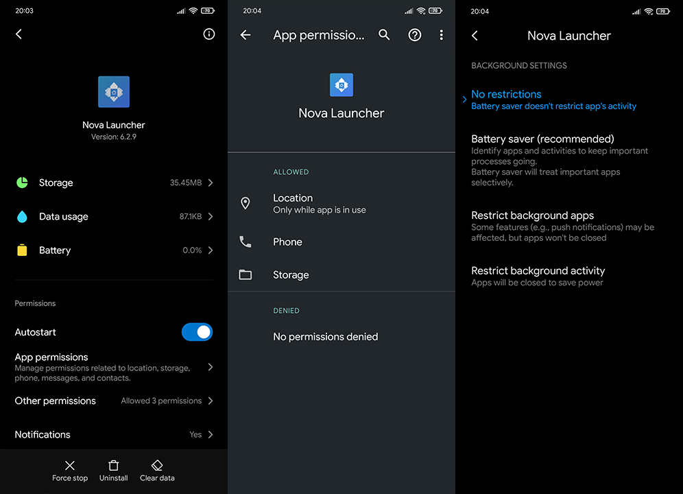
Task: Tap the No permissions denied text
Action: [x=325, y=337]
